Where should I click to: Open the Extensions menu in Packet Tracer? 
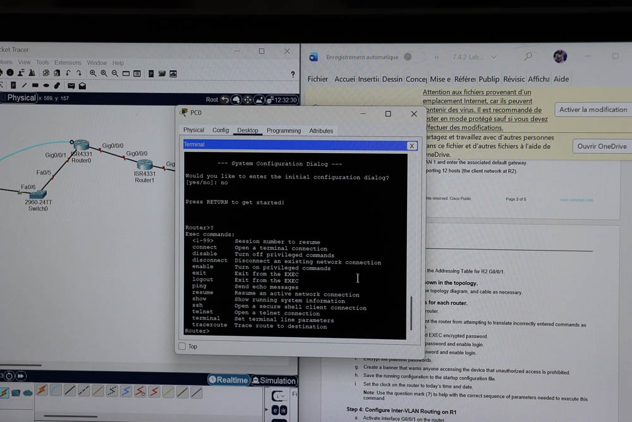click(x=68, y=63)
